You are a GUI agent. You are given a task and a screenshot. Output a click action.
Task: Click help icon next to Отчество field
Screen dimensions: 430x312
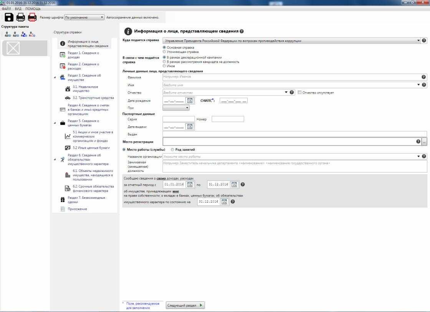click(292, 92)
